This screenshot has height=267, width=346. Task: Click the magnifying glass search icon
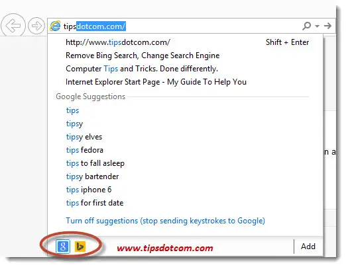tap(307, 26)
